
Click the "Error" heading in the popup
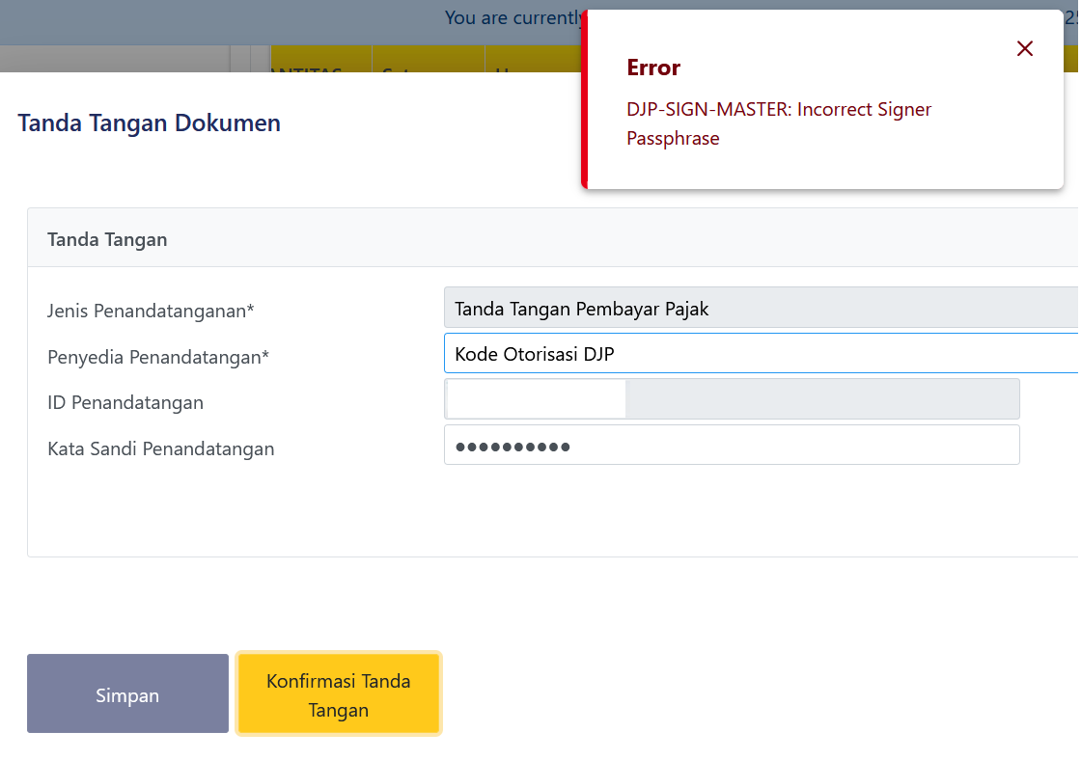click(653, 68)
